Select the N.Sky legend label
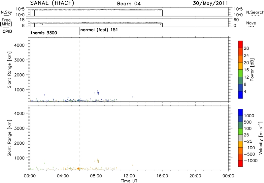The height and width of the screenshot is (183, 264). pos(6,12)
